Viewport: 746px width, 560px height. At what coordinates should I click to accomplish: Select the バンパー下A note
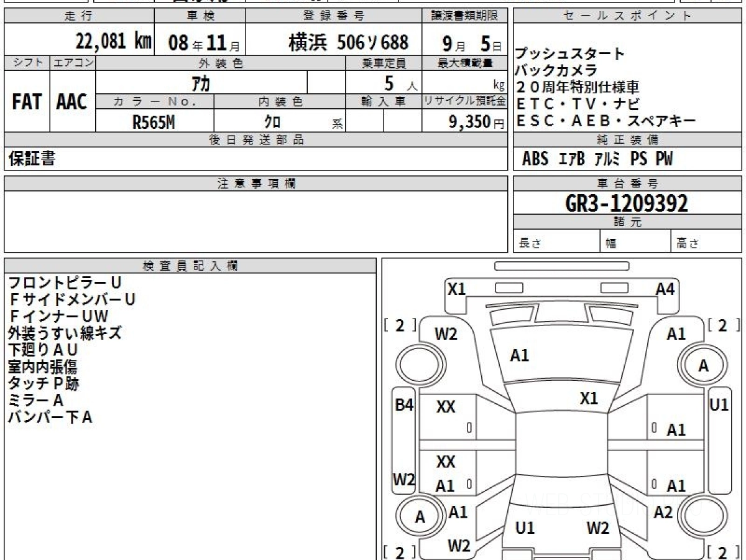click(50, 418)
